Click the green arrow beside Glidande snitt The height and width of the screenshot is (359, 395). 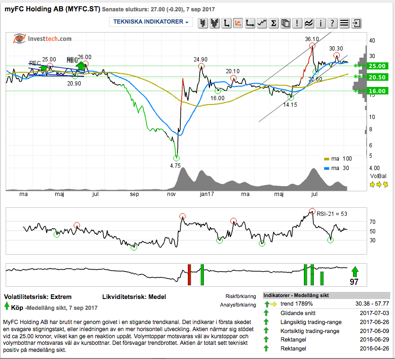(x=266, y=313)
